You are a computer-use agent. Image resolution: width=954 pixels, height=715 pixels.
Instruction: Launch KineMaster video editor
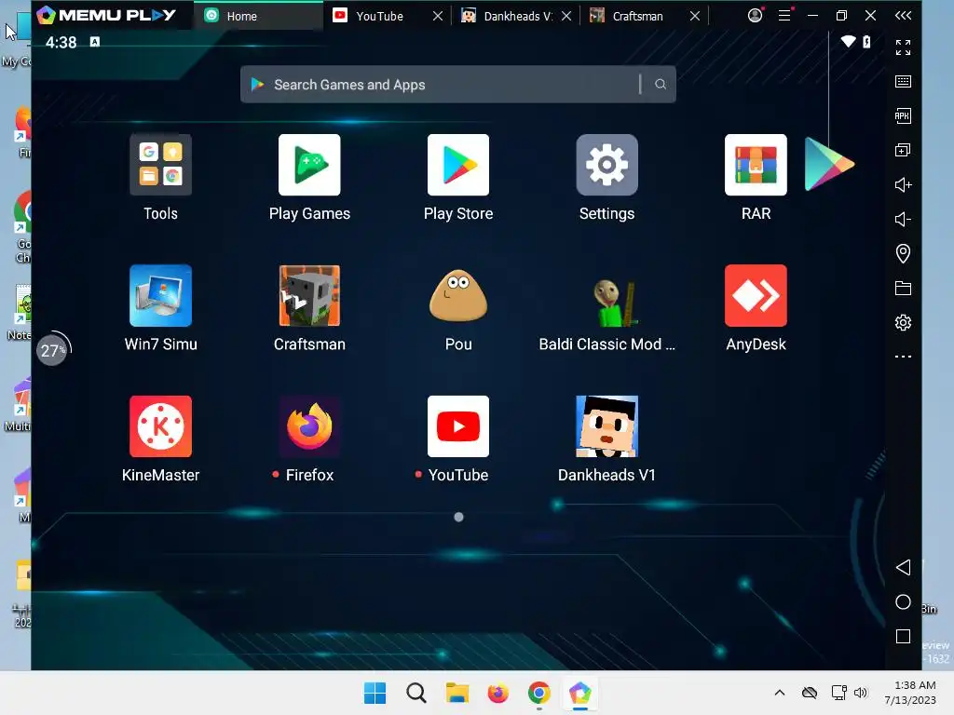(160, 426)
